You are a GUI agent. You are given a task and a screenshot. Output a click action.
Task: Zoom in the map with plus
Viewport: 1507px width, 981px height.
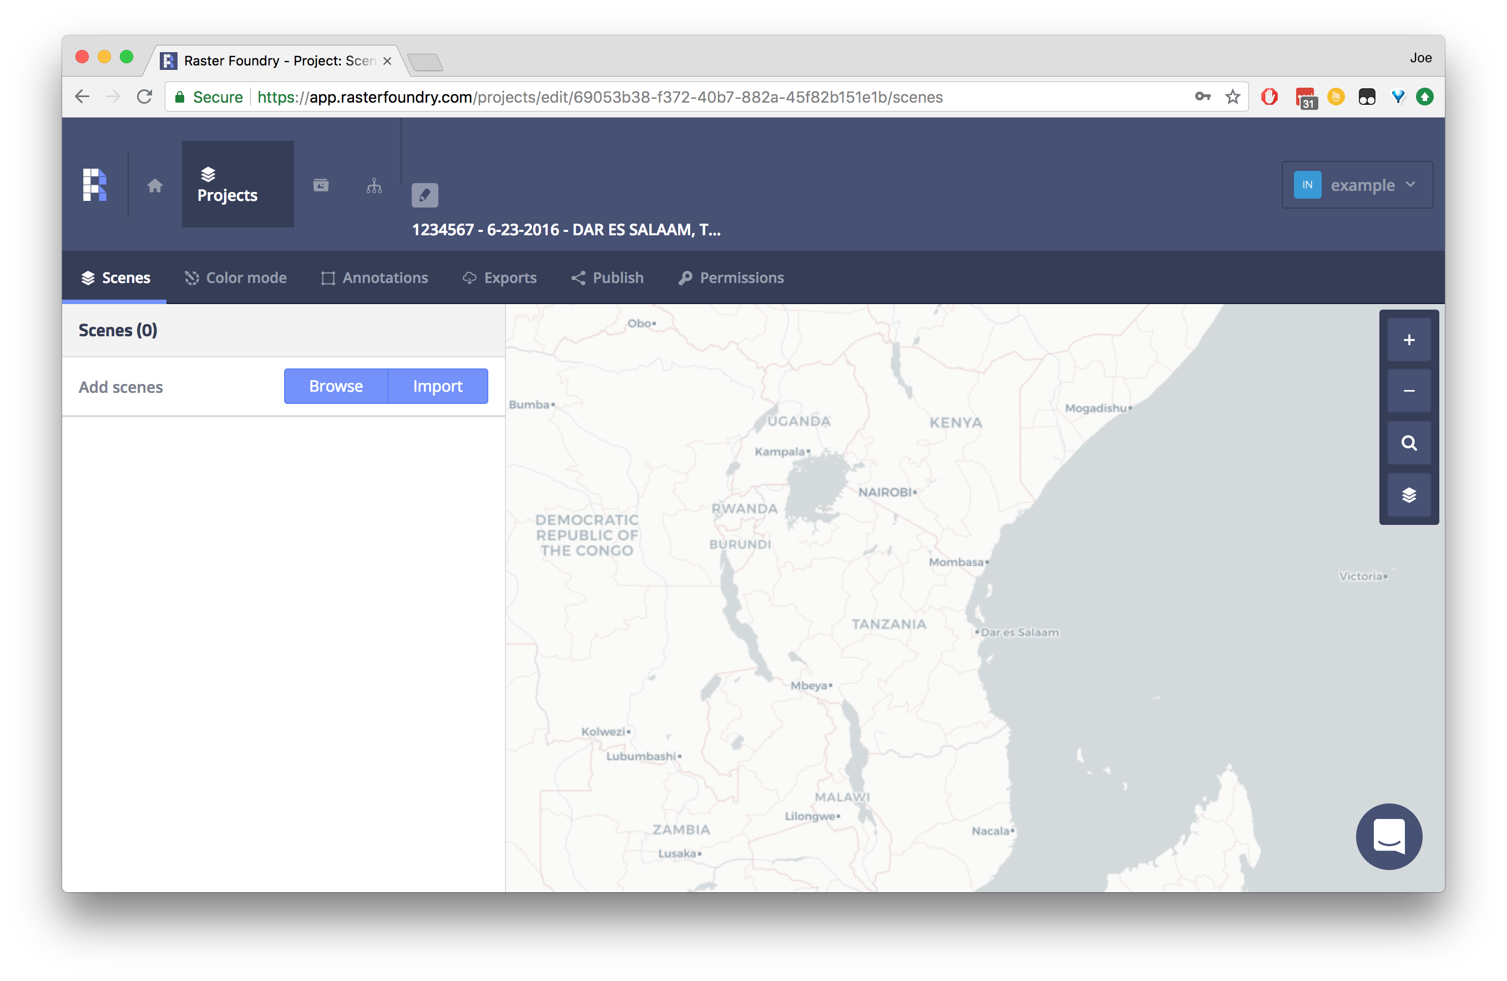tap(1409, 340)
